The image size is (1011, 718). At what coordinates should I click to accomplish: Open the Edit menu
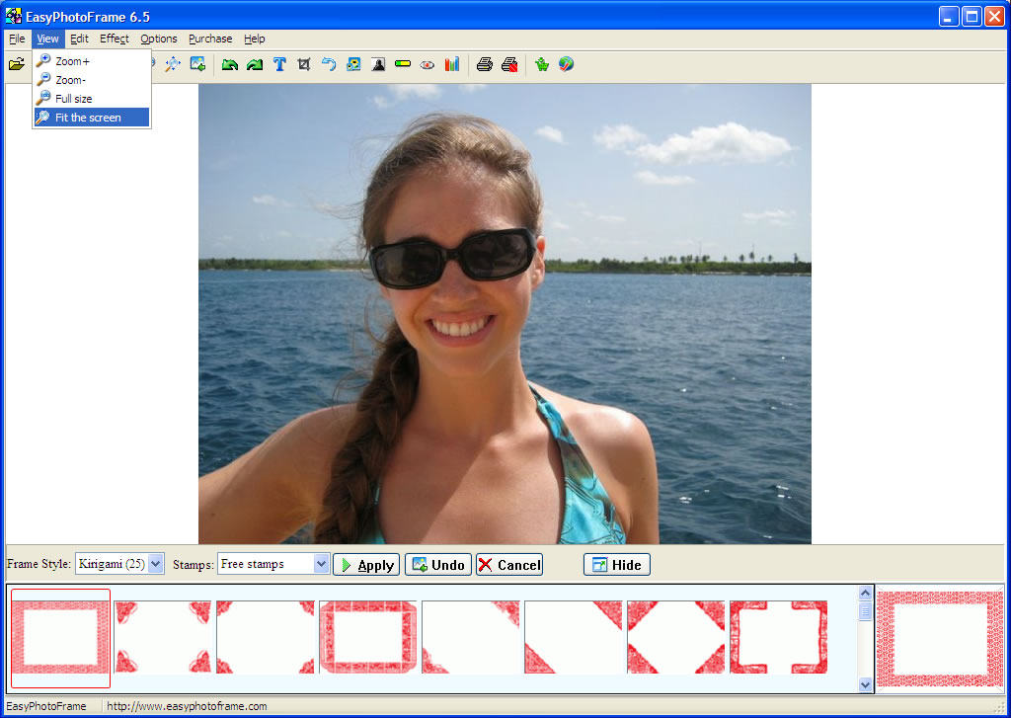79,39
